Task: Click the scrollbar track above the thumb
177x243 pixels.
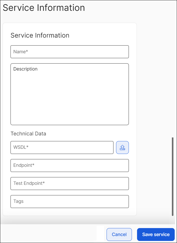Action: [173, 77]
